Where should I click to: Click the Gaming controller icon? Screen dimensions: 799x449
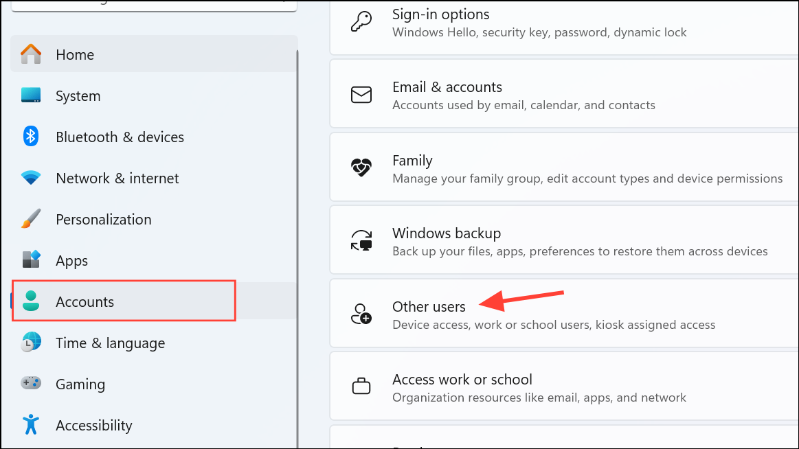pos(31,383)
